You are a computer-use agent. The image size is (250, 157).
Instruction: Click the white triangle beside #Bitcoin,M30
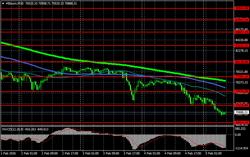click(3, 3)
